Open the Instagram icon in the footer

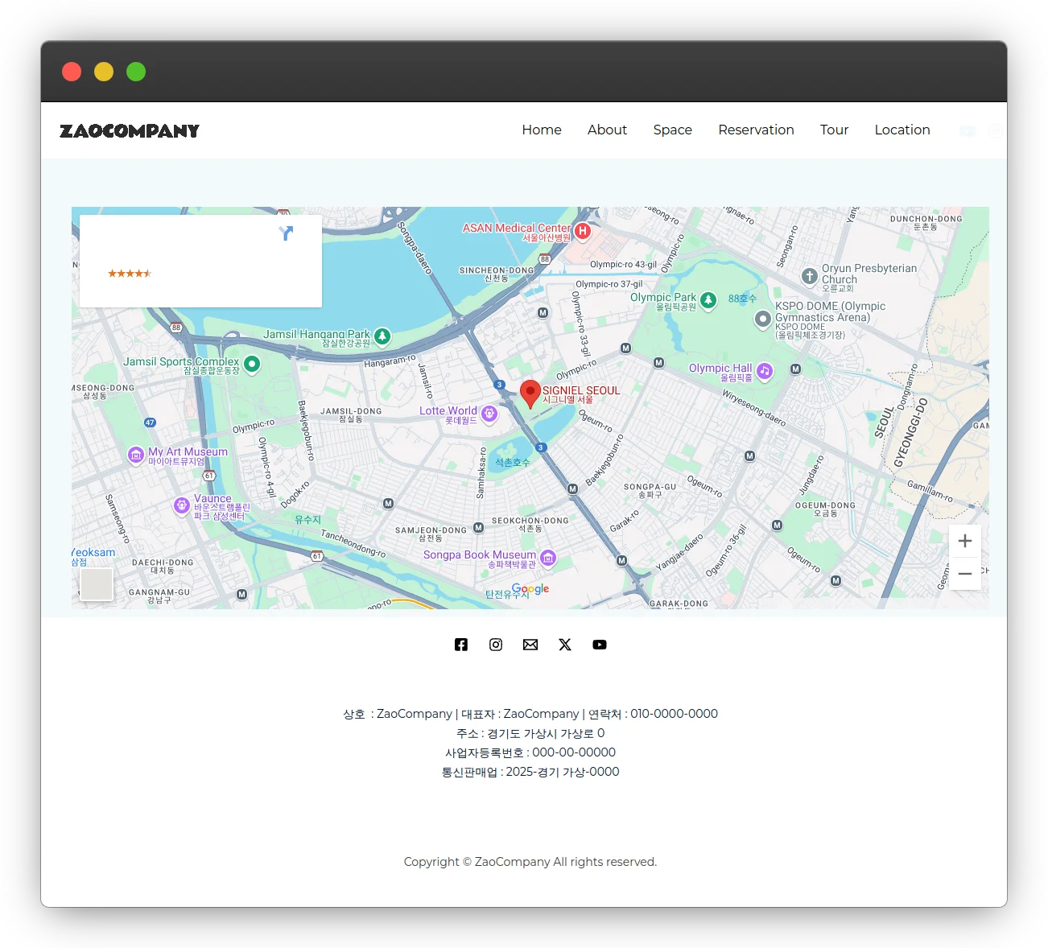point(496,645)
